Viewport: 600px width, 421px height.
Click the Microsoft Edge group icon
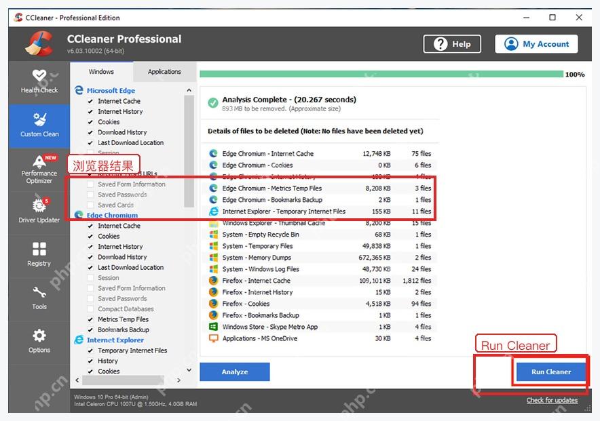tap(79, 90)
